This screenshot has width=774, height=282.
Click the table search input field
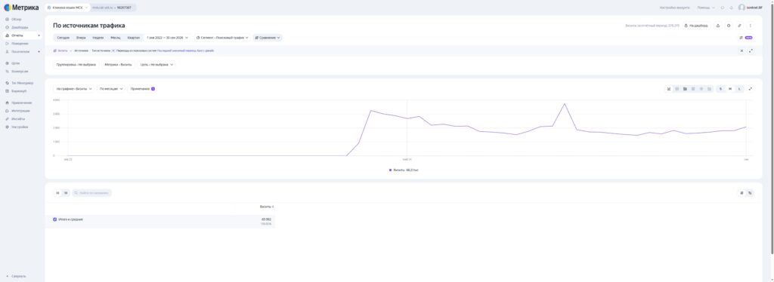click(x=91, y=193)
